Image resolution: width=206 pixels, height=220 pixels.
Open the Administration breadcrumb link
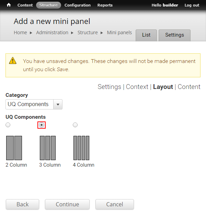tap(52, 33)
